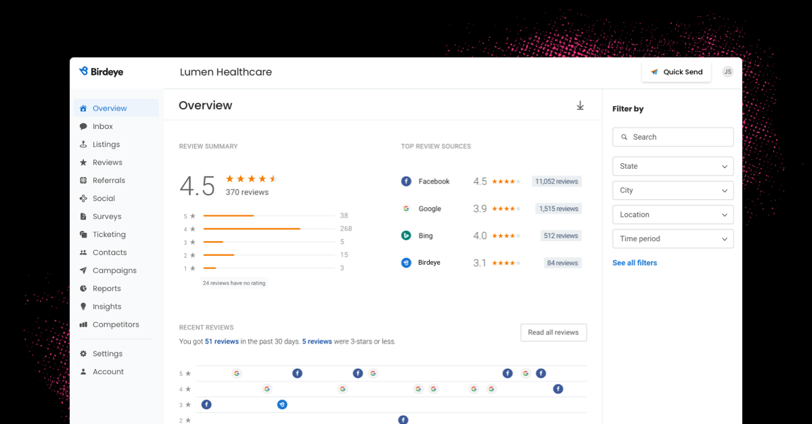Image resolution: width=812 pixels, height=424 pixels.
Task: Open the City dropdown
Action: (673, 190)
